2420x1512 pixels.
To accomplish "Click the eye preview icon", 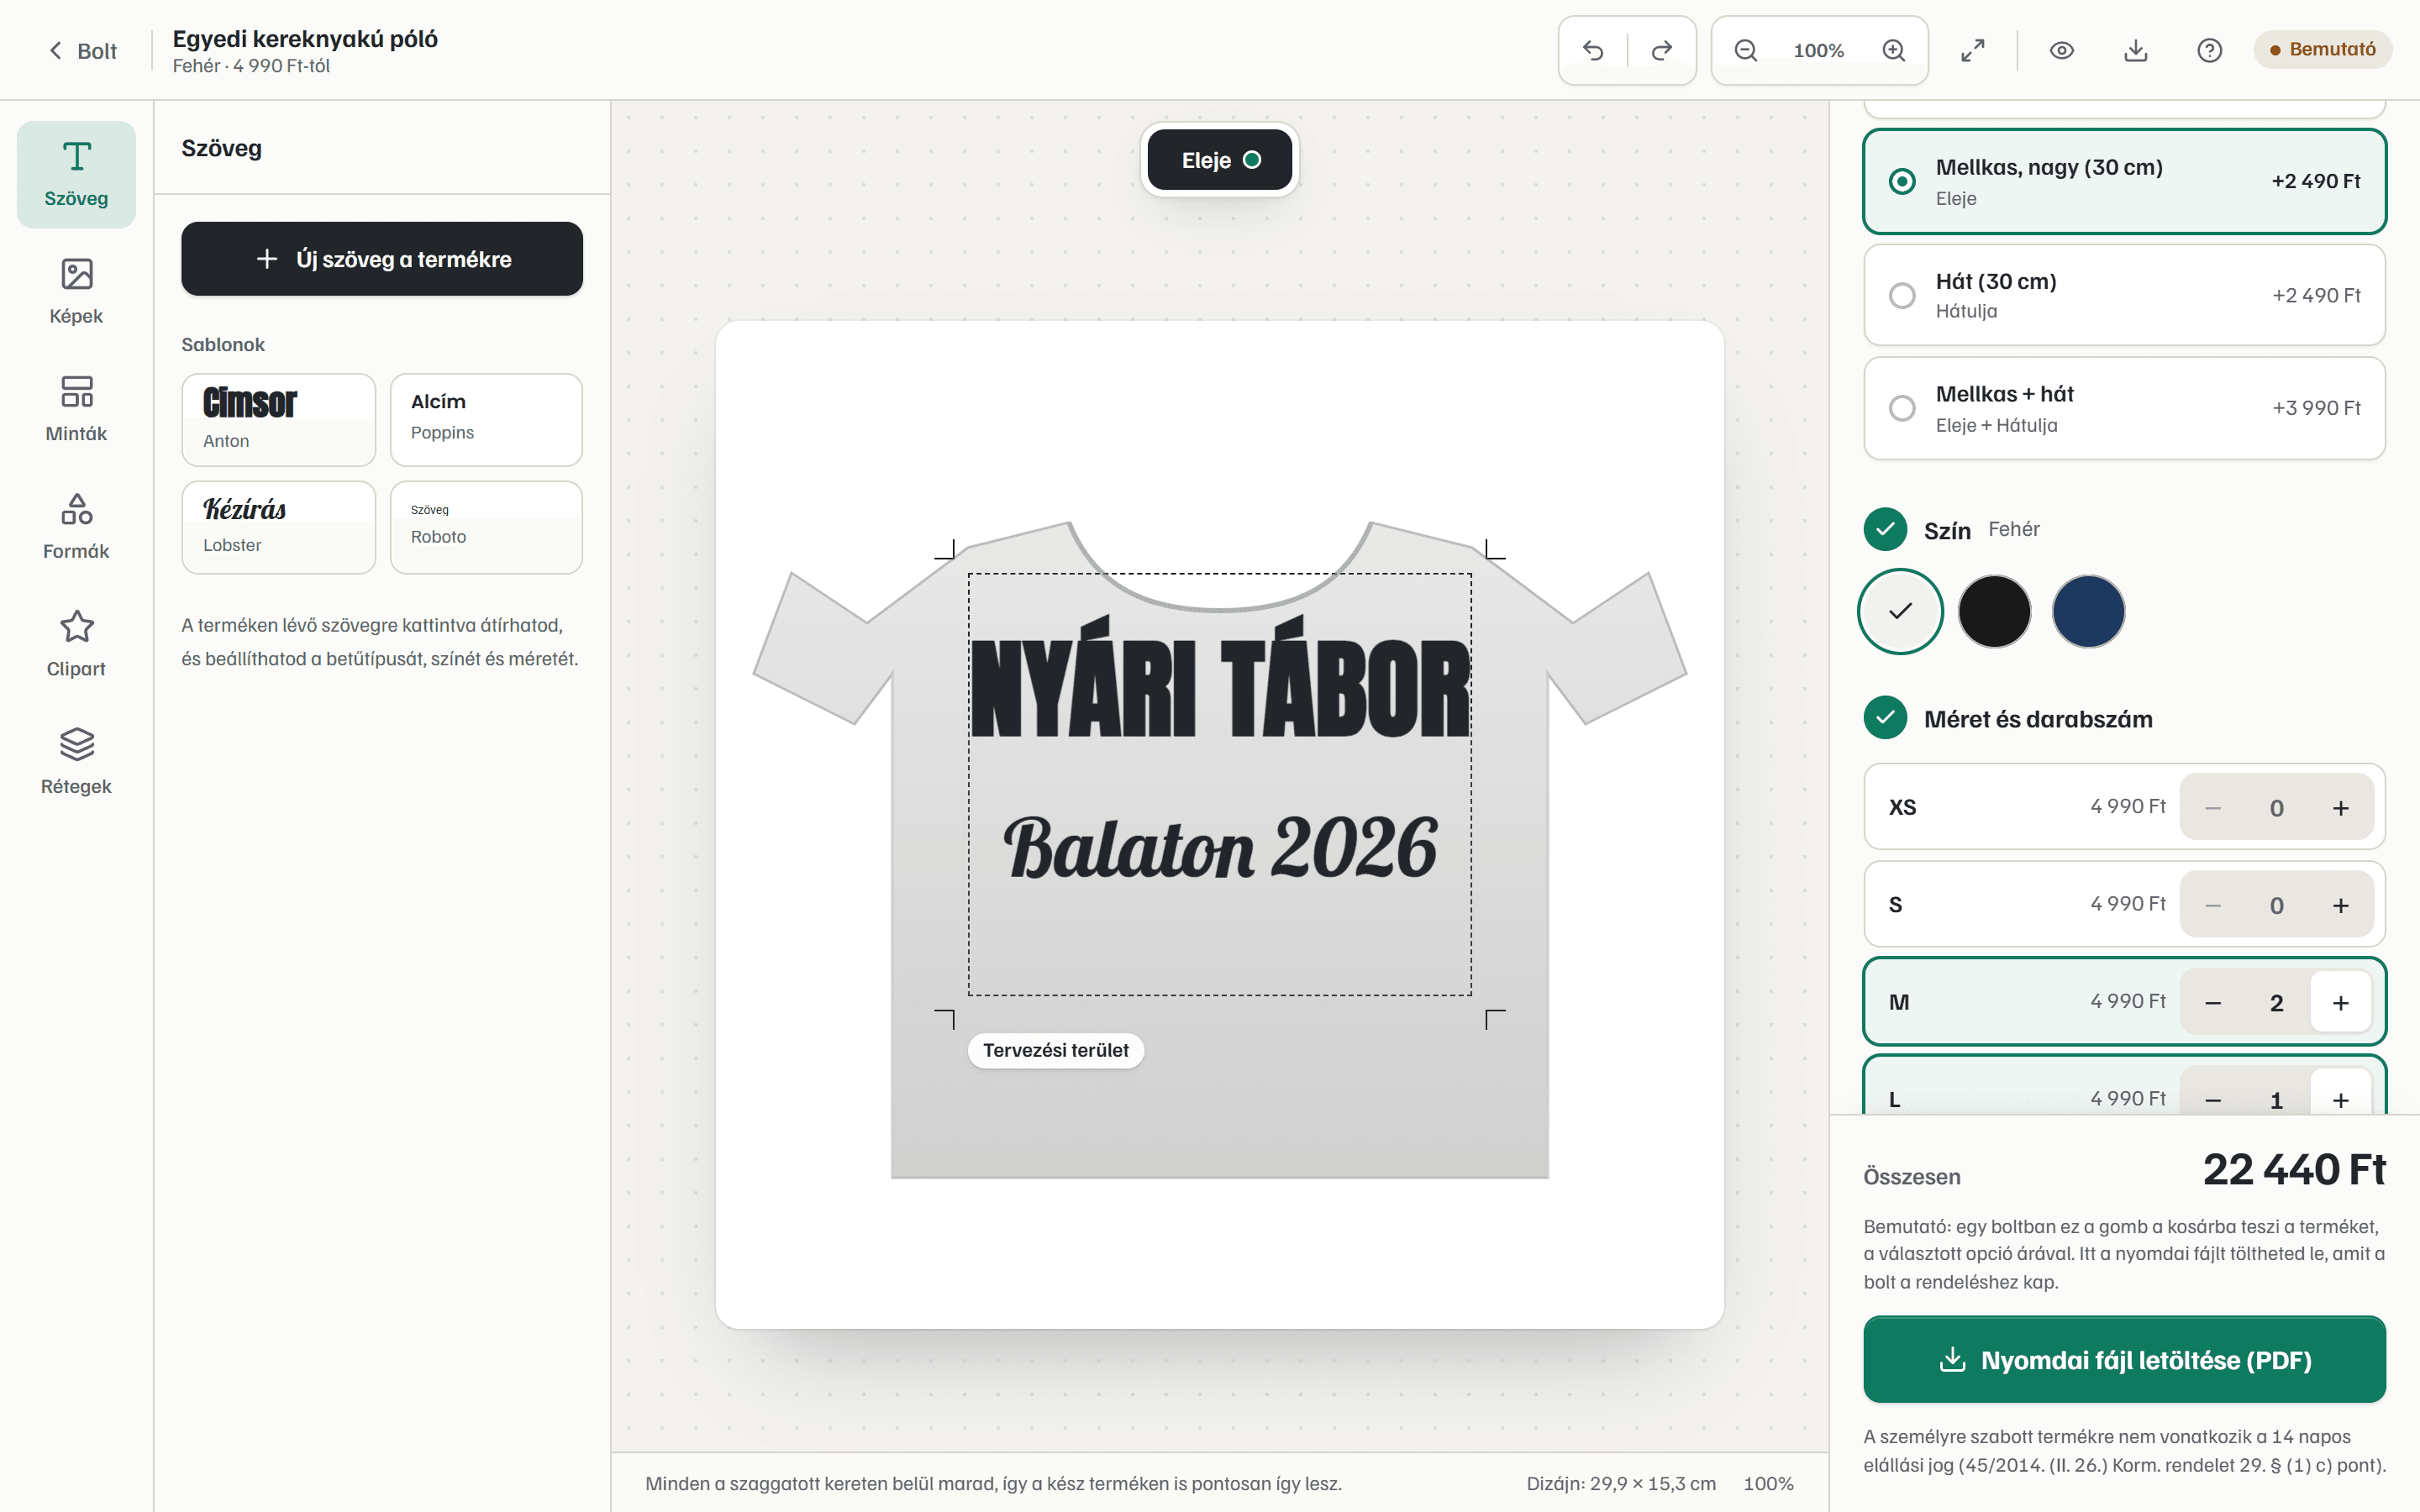I will coord(2062,50).
